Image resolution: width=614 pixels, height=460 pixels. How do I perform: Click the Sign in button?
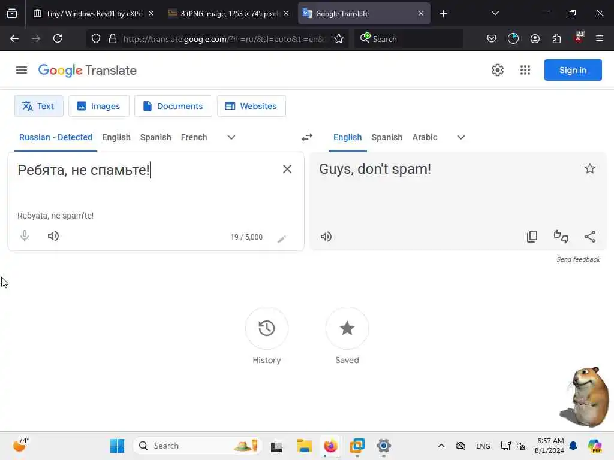573,70
